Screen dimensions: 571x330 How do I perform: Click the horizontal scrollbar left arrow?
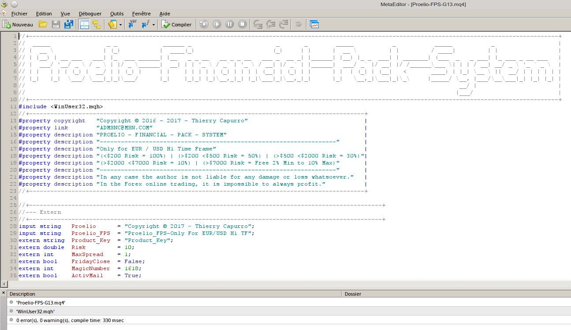pyautogui.click(x=5, y=284)
